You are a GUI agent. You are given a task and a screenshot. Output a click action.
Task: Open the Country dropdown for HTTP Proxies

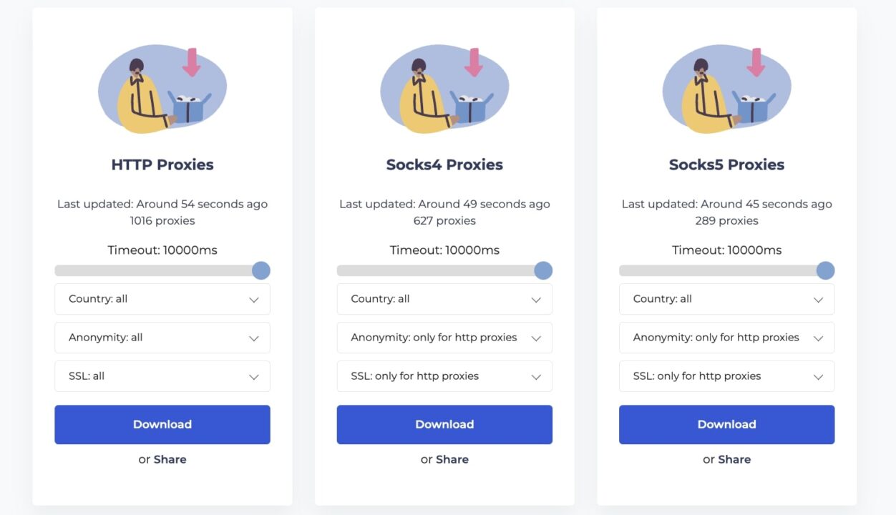162,299
